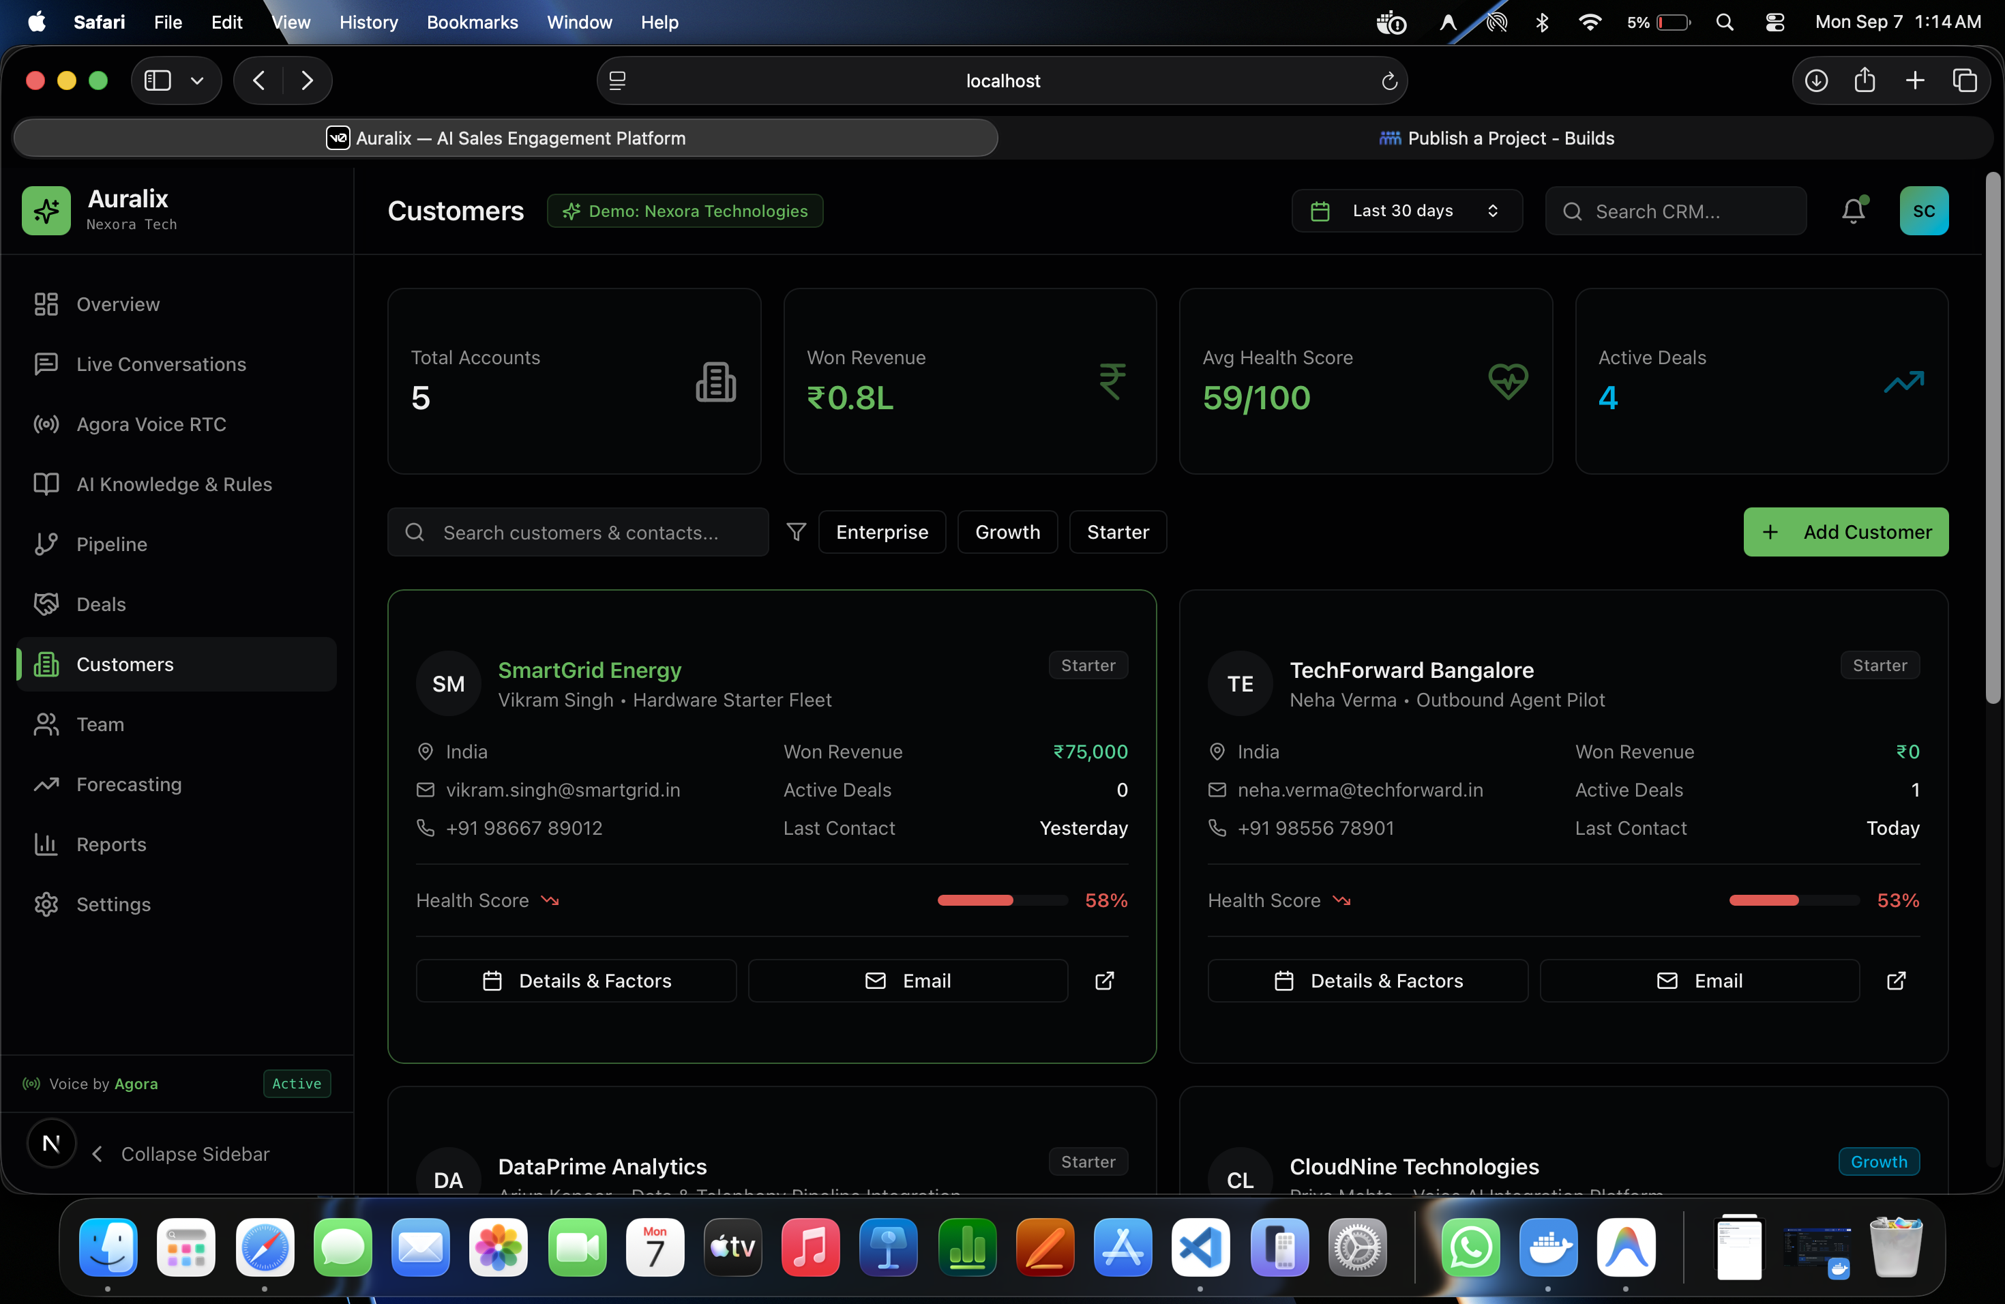This screenshot has height=1304, width=2005.
Task: Click the TE avatar of TechForward Bangalore
Action: 1240,683
